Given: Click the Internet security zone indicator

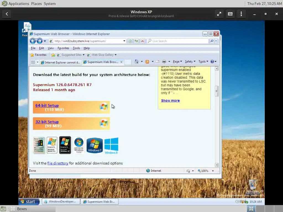Looking at the screenshot, I should point(154,171).
